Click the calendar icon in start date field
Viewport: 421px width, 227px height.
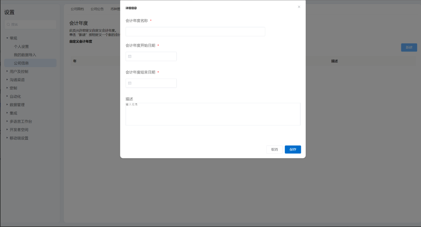(x=130, y=56)
